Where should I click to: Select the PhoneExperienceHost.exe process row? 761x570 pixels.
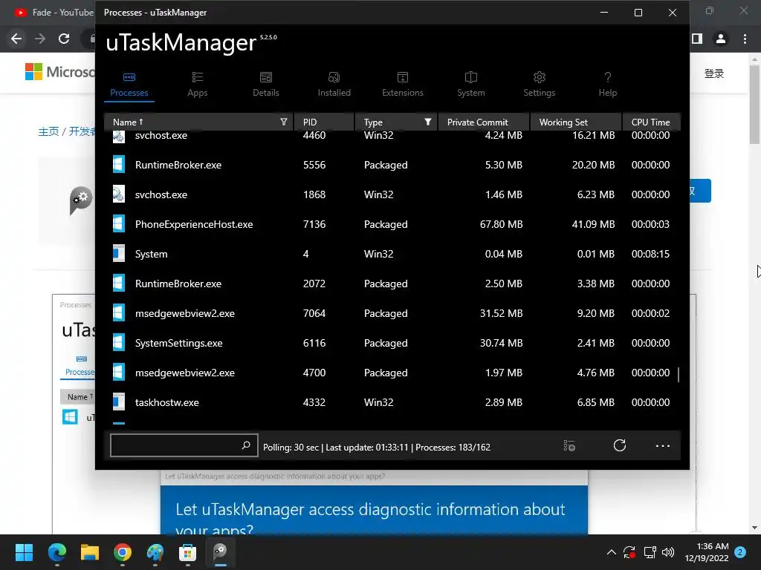pos(392,224)
